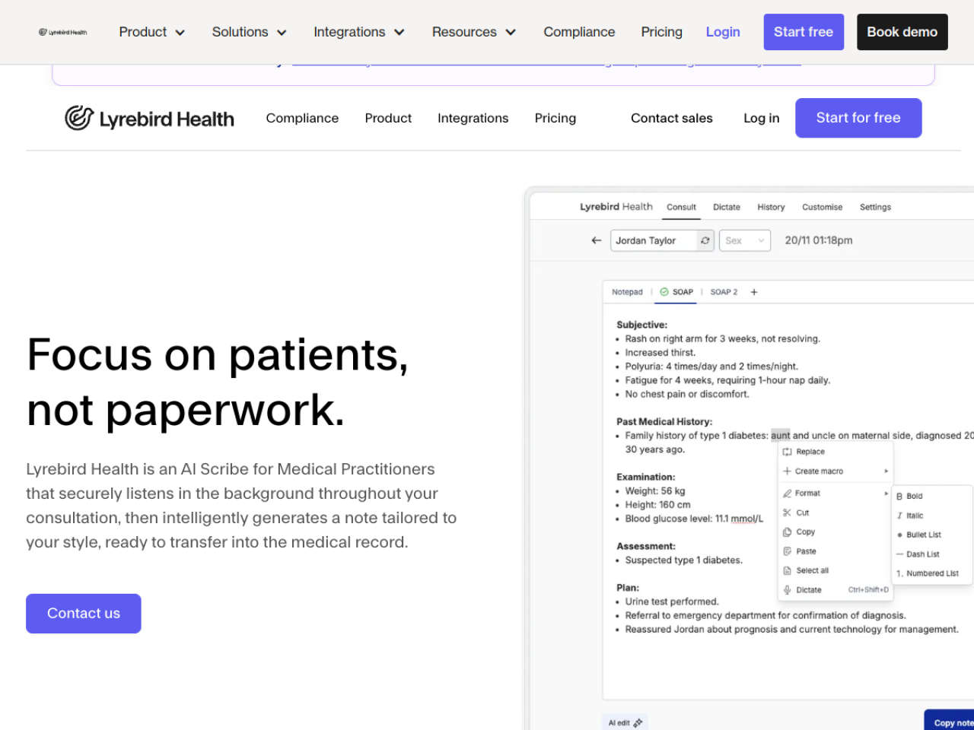Image resolution: width=974 pixels, height=730 pixels.
Task: Open the SOAP 2 note tab
Action: pos(724,292)
